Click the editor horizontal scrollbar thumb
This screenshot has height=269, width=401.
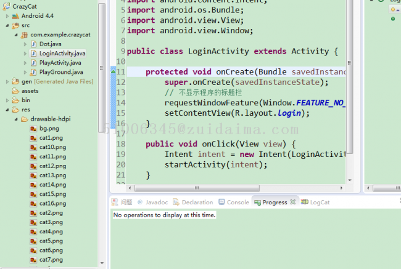pyautogui.click(x=197, y=188)
